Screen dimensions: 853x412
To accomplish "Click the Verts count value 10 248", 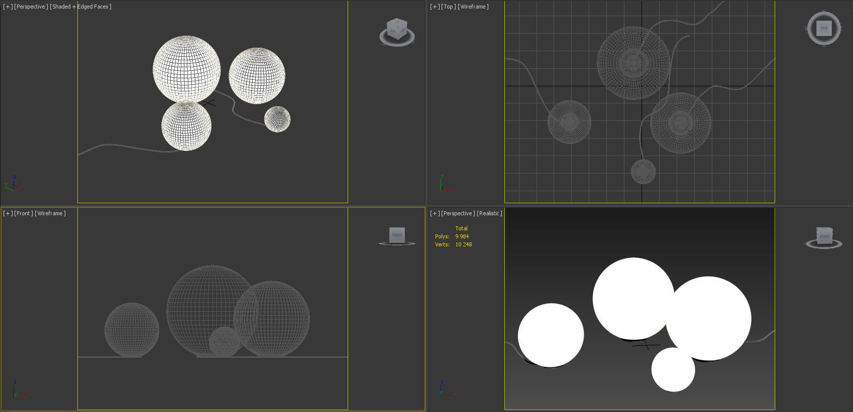I will (x=464, y=244).
